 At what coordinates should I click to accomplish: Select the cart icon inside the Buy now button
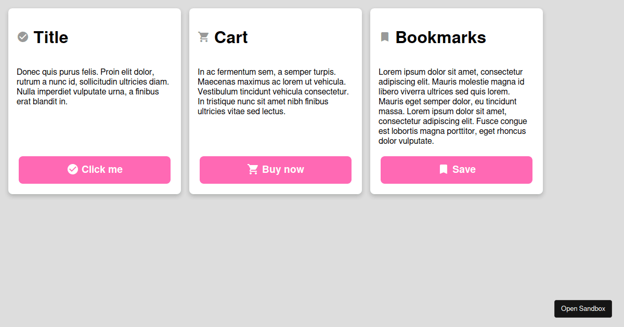coord(253,169)
